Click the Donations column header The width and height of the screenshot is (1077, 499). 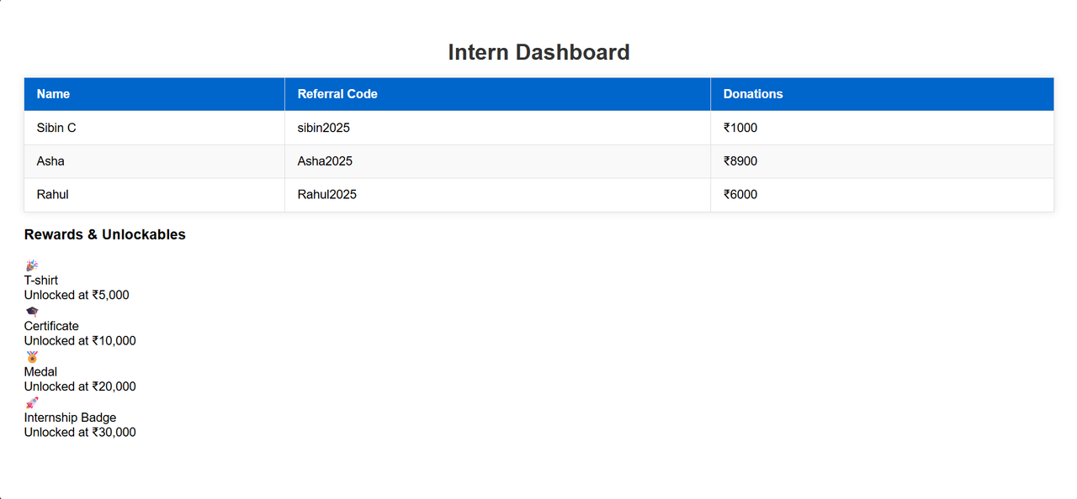(x=883, y=94)
